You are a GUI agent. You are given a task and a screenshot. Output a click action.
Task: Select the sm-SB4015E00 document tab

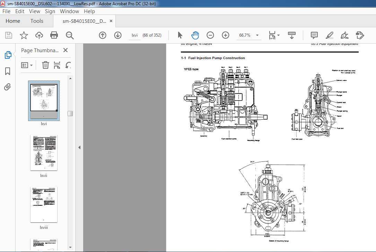pos(84,21)
